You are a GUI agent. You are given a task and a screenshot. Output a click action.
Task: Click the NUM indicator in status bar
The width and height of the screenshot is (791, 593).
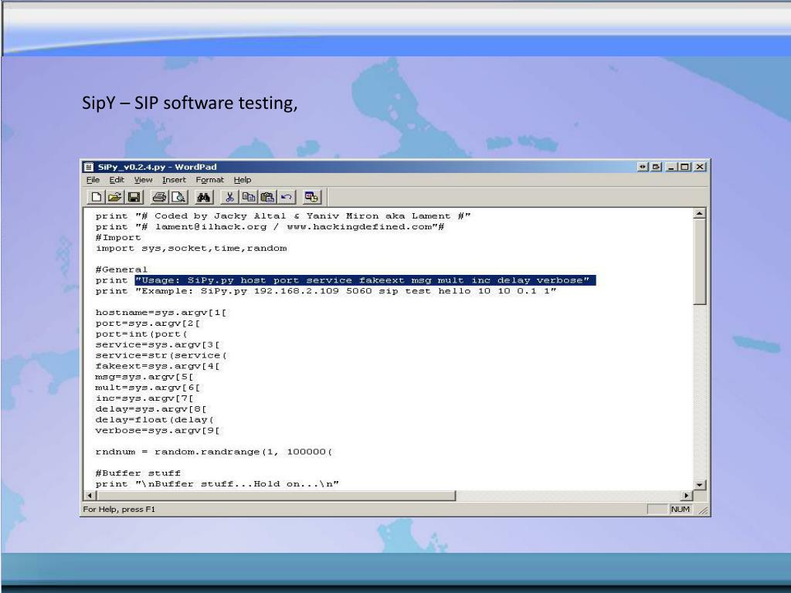(x=680, y=510)
